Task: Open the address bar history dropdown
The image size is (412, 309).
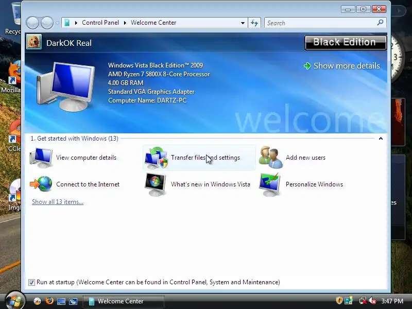Action: [243, 23]
